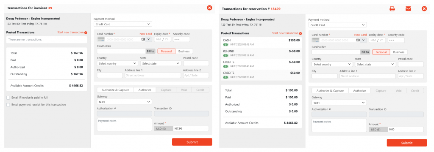Enable Email if invoice is paid in full
The width and height of the screenshot is (434, 152).
pyautogui.click(x=8, y=98)
